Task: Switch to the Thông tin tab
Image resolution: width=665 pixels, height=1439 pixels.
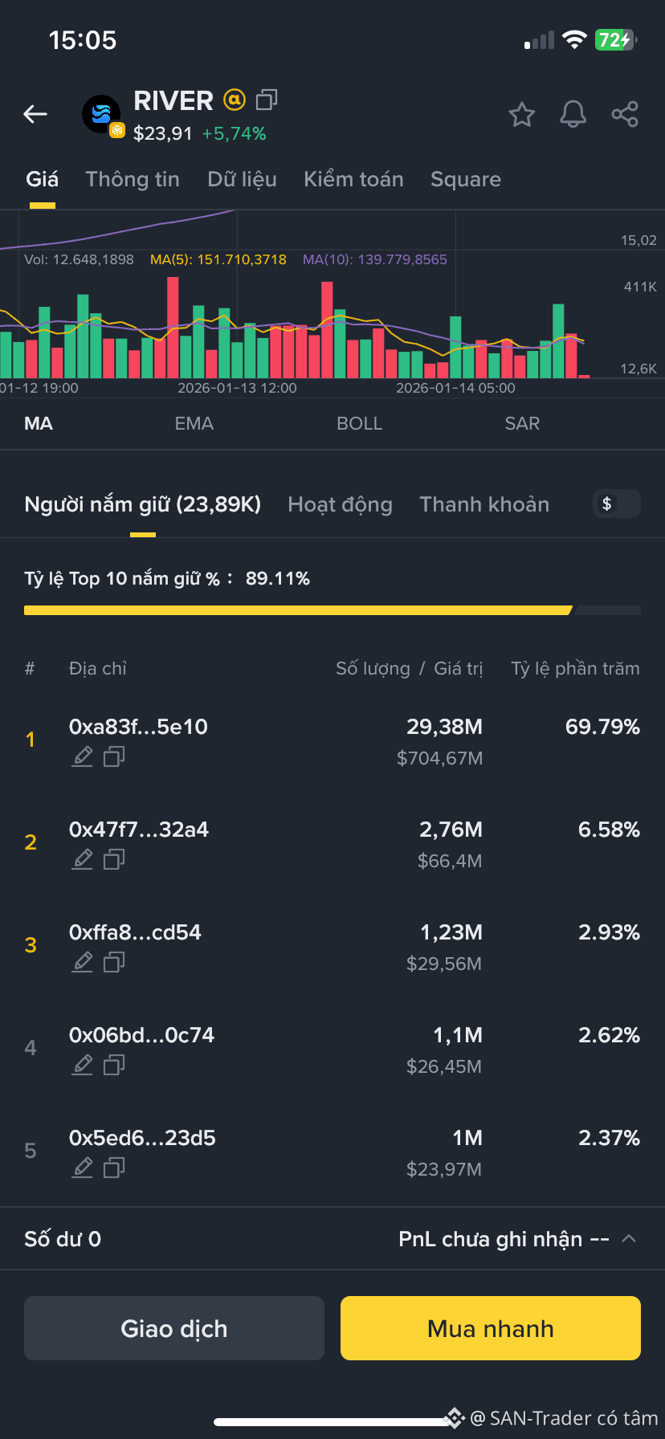Action: coord(133,179)
